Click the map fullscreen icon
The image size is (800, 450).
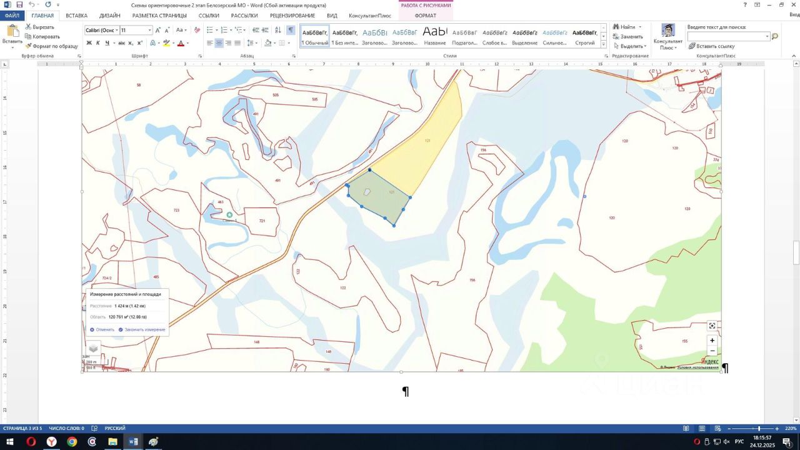point(712,326)
